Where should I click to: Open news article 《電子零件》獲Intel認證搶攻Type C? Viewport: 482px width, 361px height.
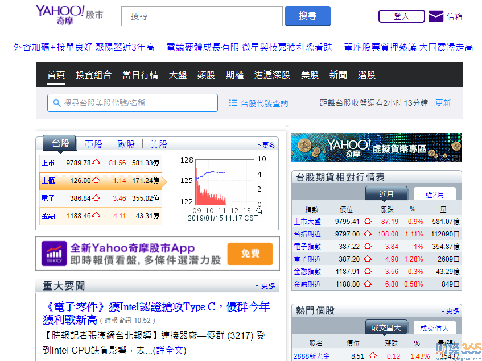click(x=156, y=313)
